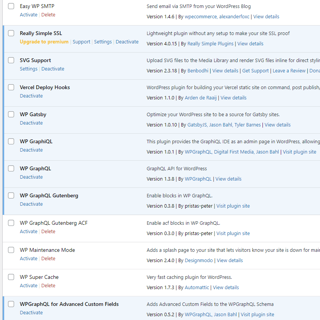Image resolution: width=320 pixels, height=320 pixels.
Task: Activate WP GraphQL Gutenberg ACF
Action: (29, 232)
